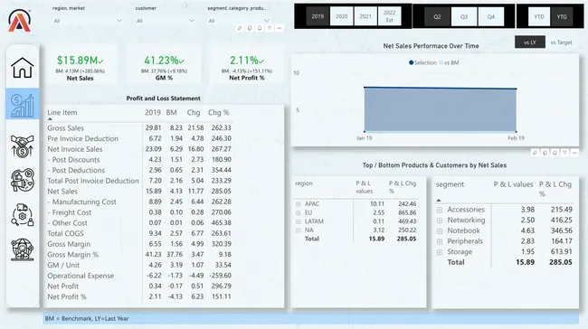The height and width of the screenshot is (329, 588).
Task: Toggle the Q4 quarter button
Action: (x=491, y=17)
